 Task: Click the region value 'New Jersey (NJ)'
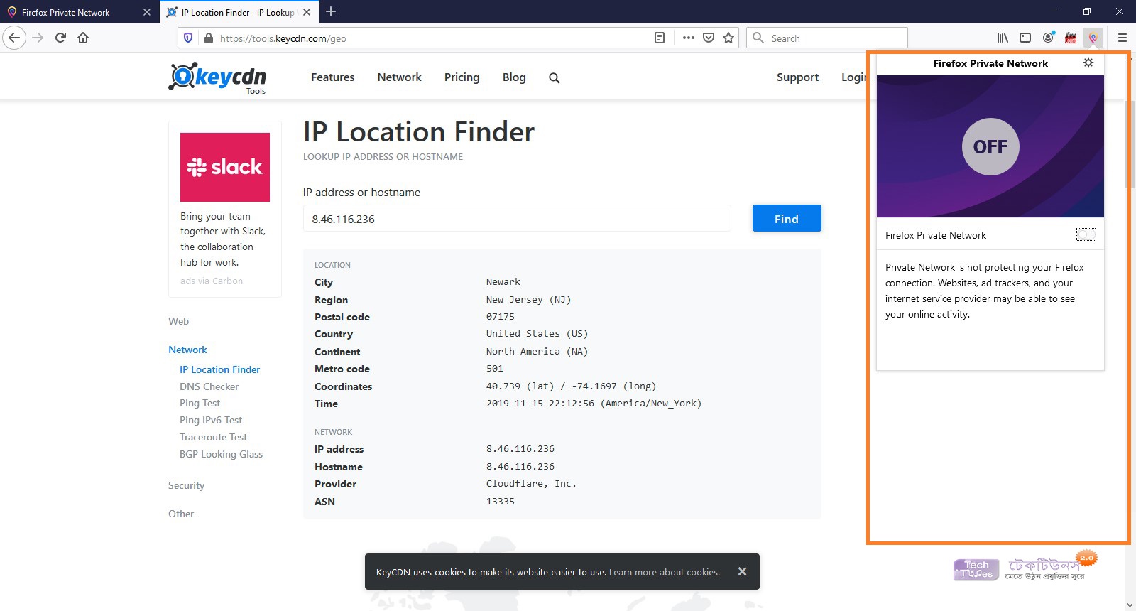click(x=529, y=300)
